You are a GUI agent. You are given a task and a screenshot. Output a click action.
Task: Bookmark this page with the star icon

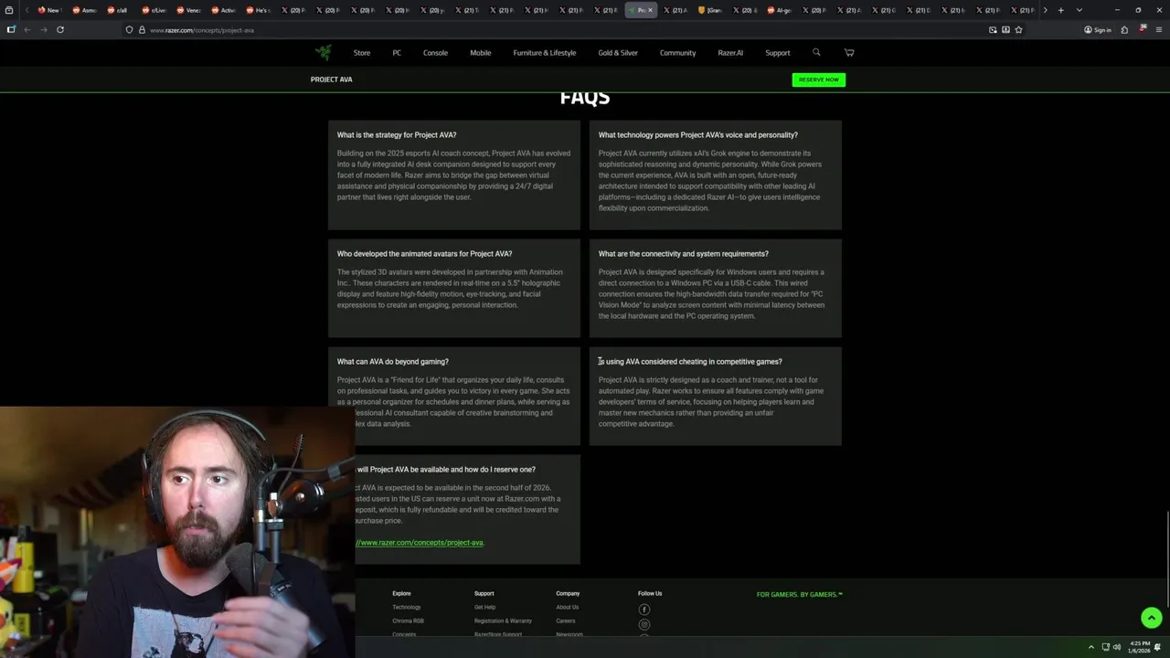[x=1018, y=29]
